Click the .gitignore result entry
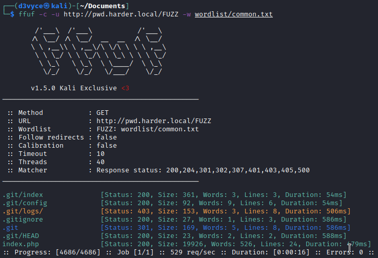This screenshot has height=258, width=378. (x=23, y=219)
